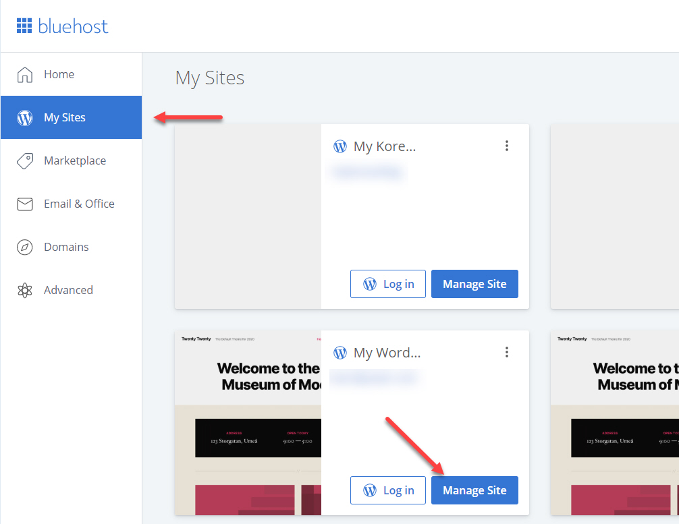This screenshot has width=679, height=524.
Task: Go to Email & Office
Action: tap(71, 204)
